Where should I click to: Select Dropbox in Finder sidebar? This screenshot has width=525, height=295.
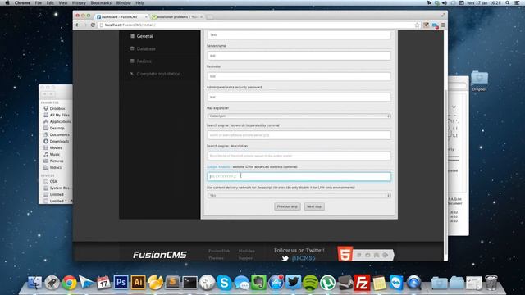point(57,108)
